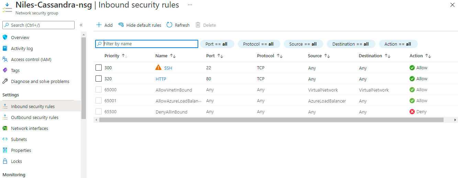Collapse the sidebar with double chevron
Screen dimensions: 458x178
point(81,25)
